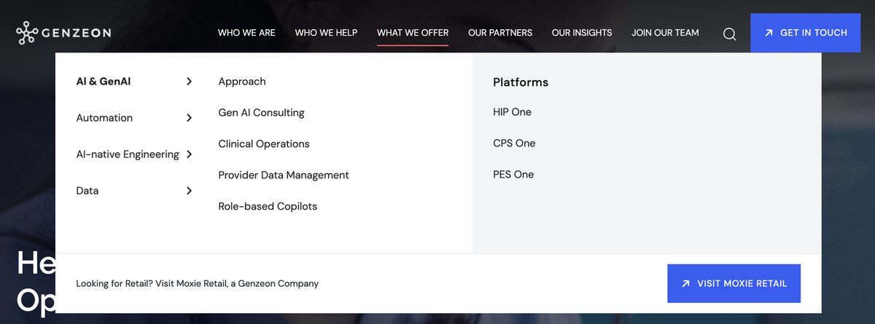Open the Role-based Copilots link
The image size is (875, 324).
268,207
